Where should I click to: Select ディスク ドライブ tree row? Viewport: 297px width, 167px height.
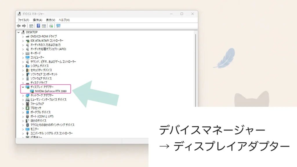click(39, 83)
